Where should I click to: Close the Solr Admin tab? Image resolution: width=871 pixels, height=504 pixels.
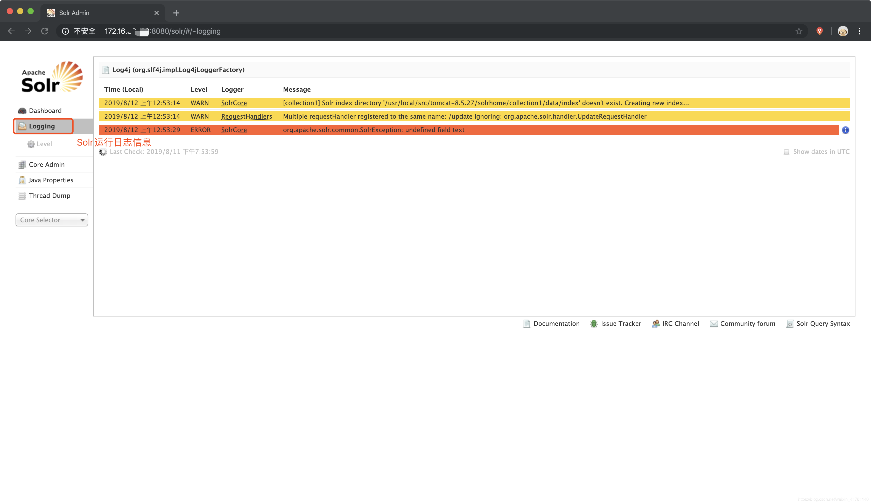coord(157,13)
